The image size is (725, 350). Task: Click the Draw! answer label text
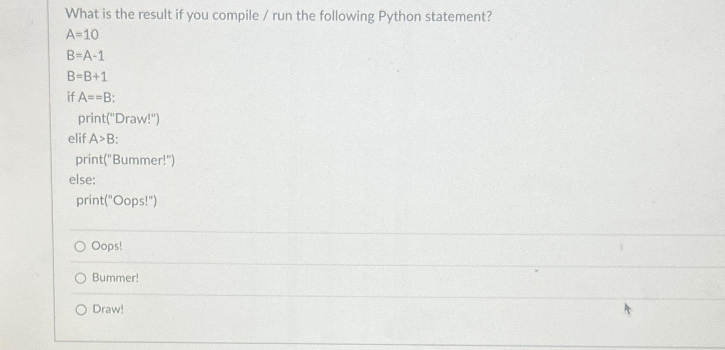coord(108,309)
